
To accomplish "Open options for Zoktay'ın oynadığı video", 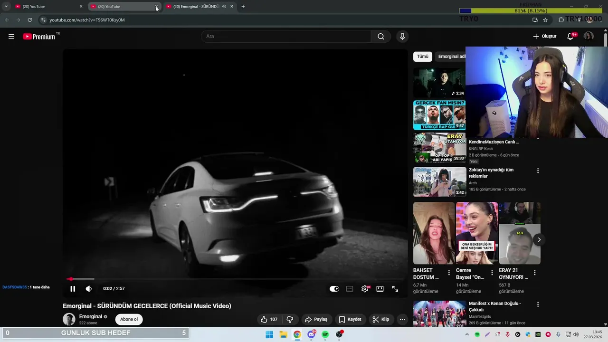I will tap(538, 171).
